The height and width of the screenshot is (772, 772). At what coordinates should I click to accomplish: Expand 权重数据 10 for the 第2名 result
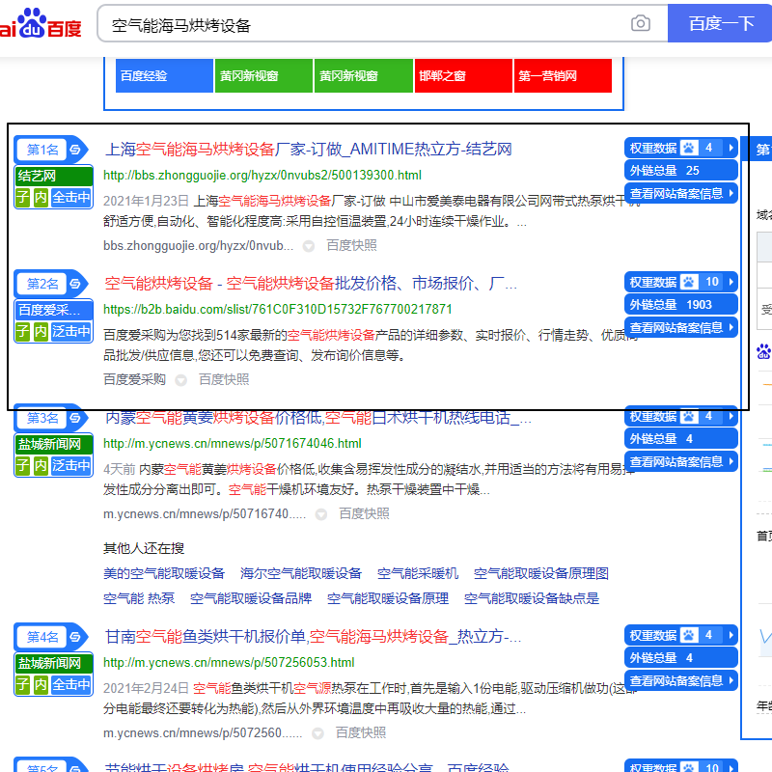click(680, 282)
